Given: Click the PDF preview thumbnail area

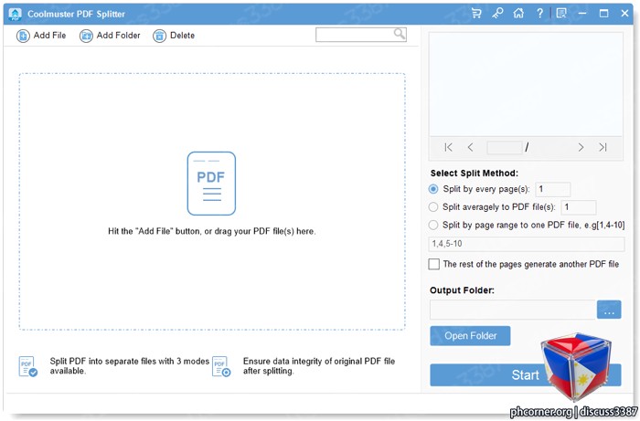Looking at the screenshot, I should pos(526,84).
